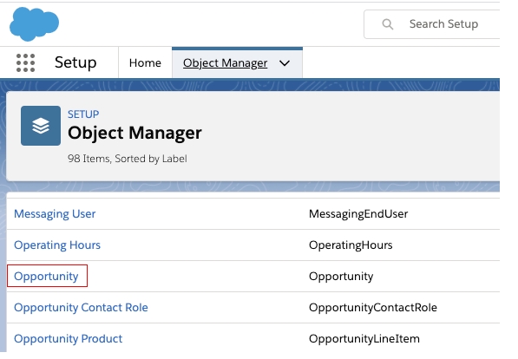Open the Messaging User object
518x359 pixels.
55,213
